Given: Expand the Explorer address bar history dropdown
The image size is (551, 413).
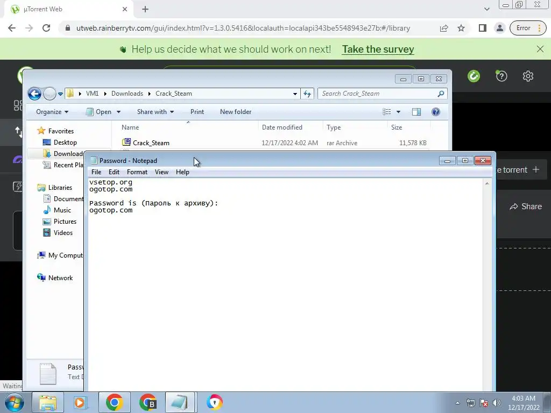Looking at the screenshot, I should (x=295, y=94).
